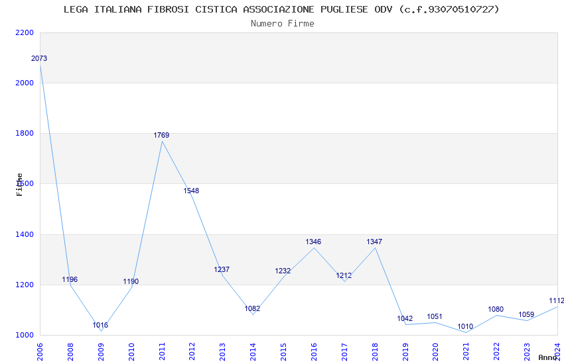Select the 1059 data label
The height and width of the screenshot is (364, 564).
[527, 314]
